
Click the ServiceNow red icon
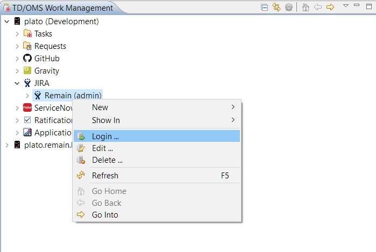(27, 108)
